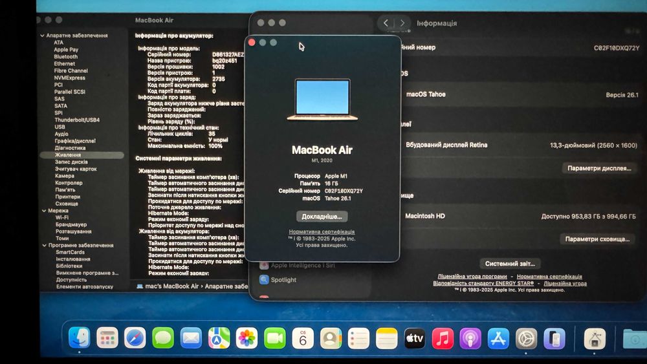Select 'Пам'ять' in hardware tree

tap(65, 189)
